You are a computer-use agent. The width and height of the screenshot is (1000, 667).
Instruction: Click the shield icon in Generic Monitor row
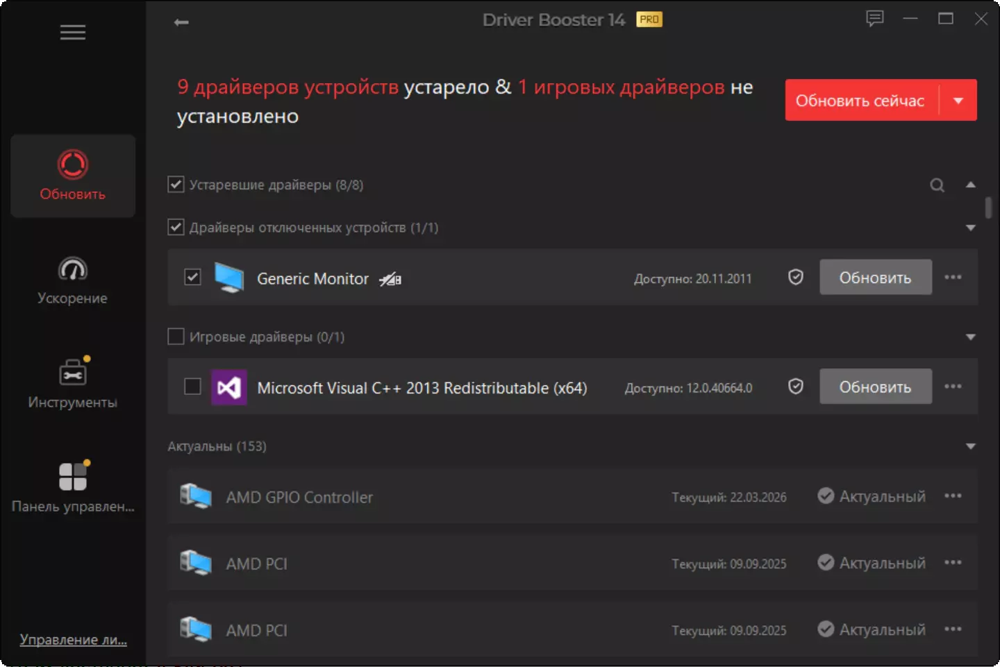pos(796,278)
